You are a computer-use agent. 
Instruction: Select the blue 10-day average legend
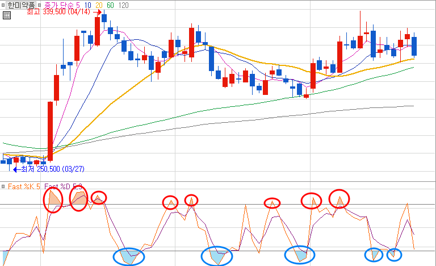click(x=88, y=5)
